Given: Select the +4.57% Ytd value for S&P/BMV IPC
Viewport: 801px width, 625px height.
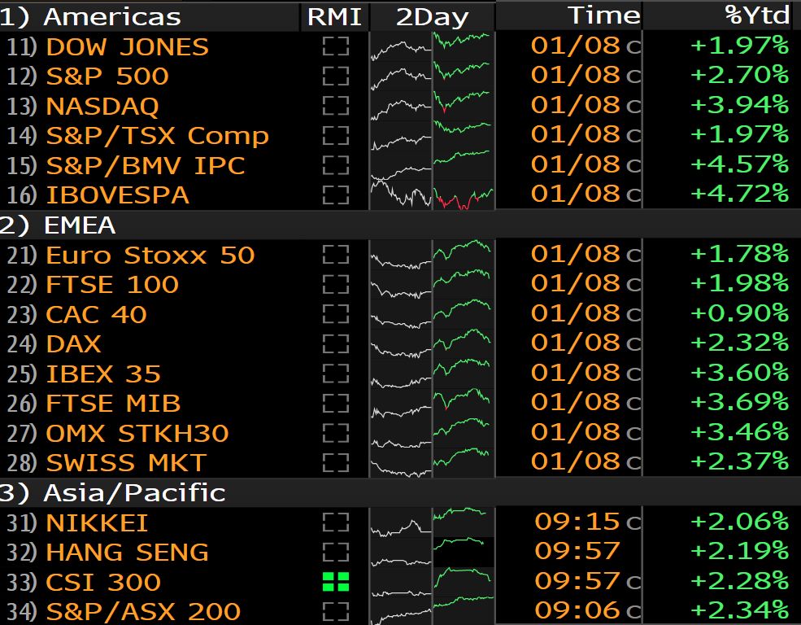Looking at the screenshot, I should coord(740,164).
